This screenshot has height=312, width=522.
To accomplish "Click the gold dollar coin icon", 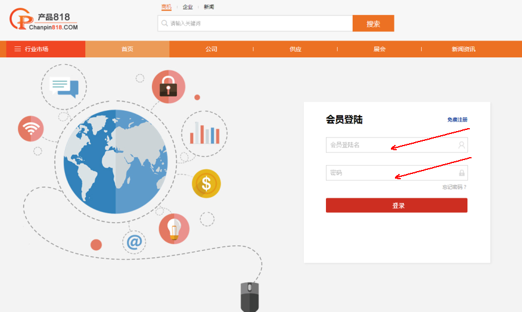I will 206,184.
